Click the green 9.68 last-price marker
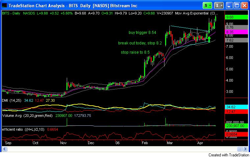 236,17
